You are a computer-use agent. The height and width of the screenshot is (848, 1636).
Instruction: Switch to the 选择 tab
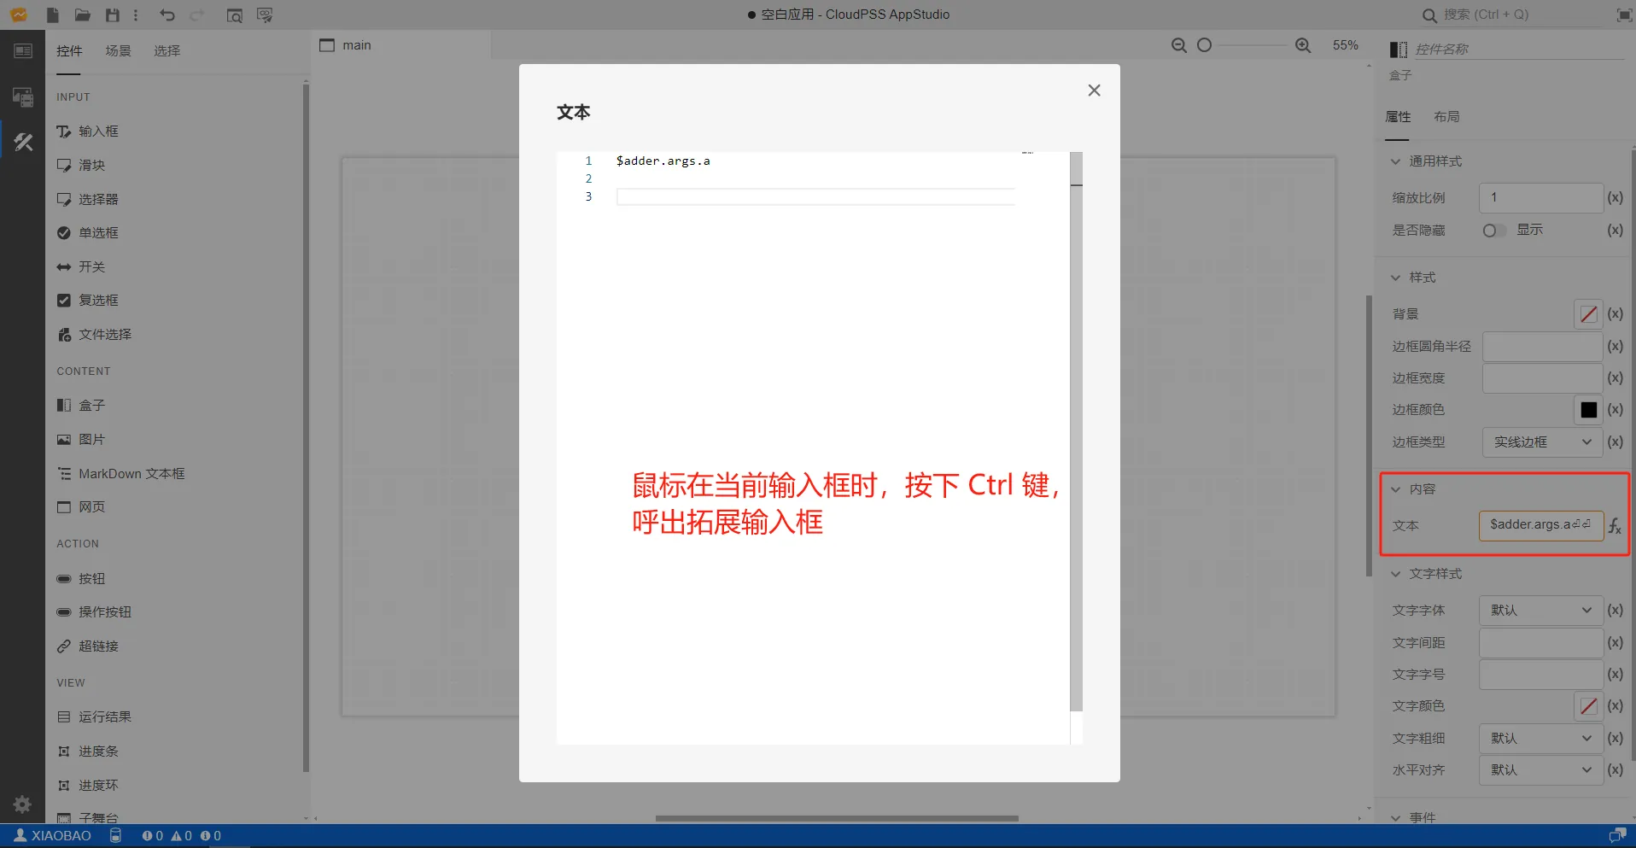[x=167, y=51]
